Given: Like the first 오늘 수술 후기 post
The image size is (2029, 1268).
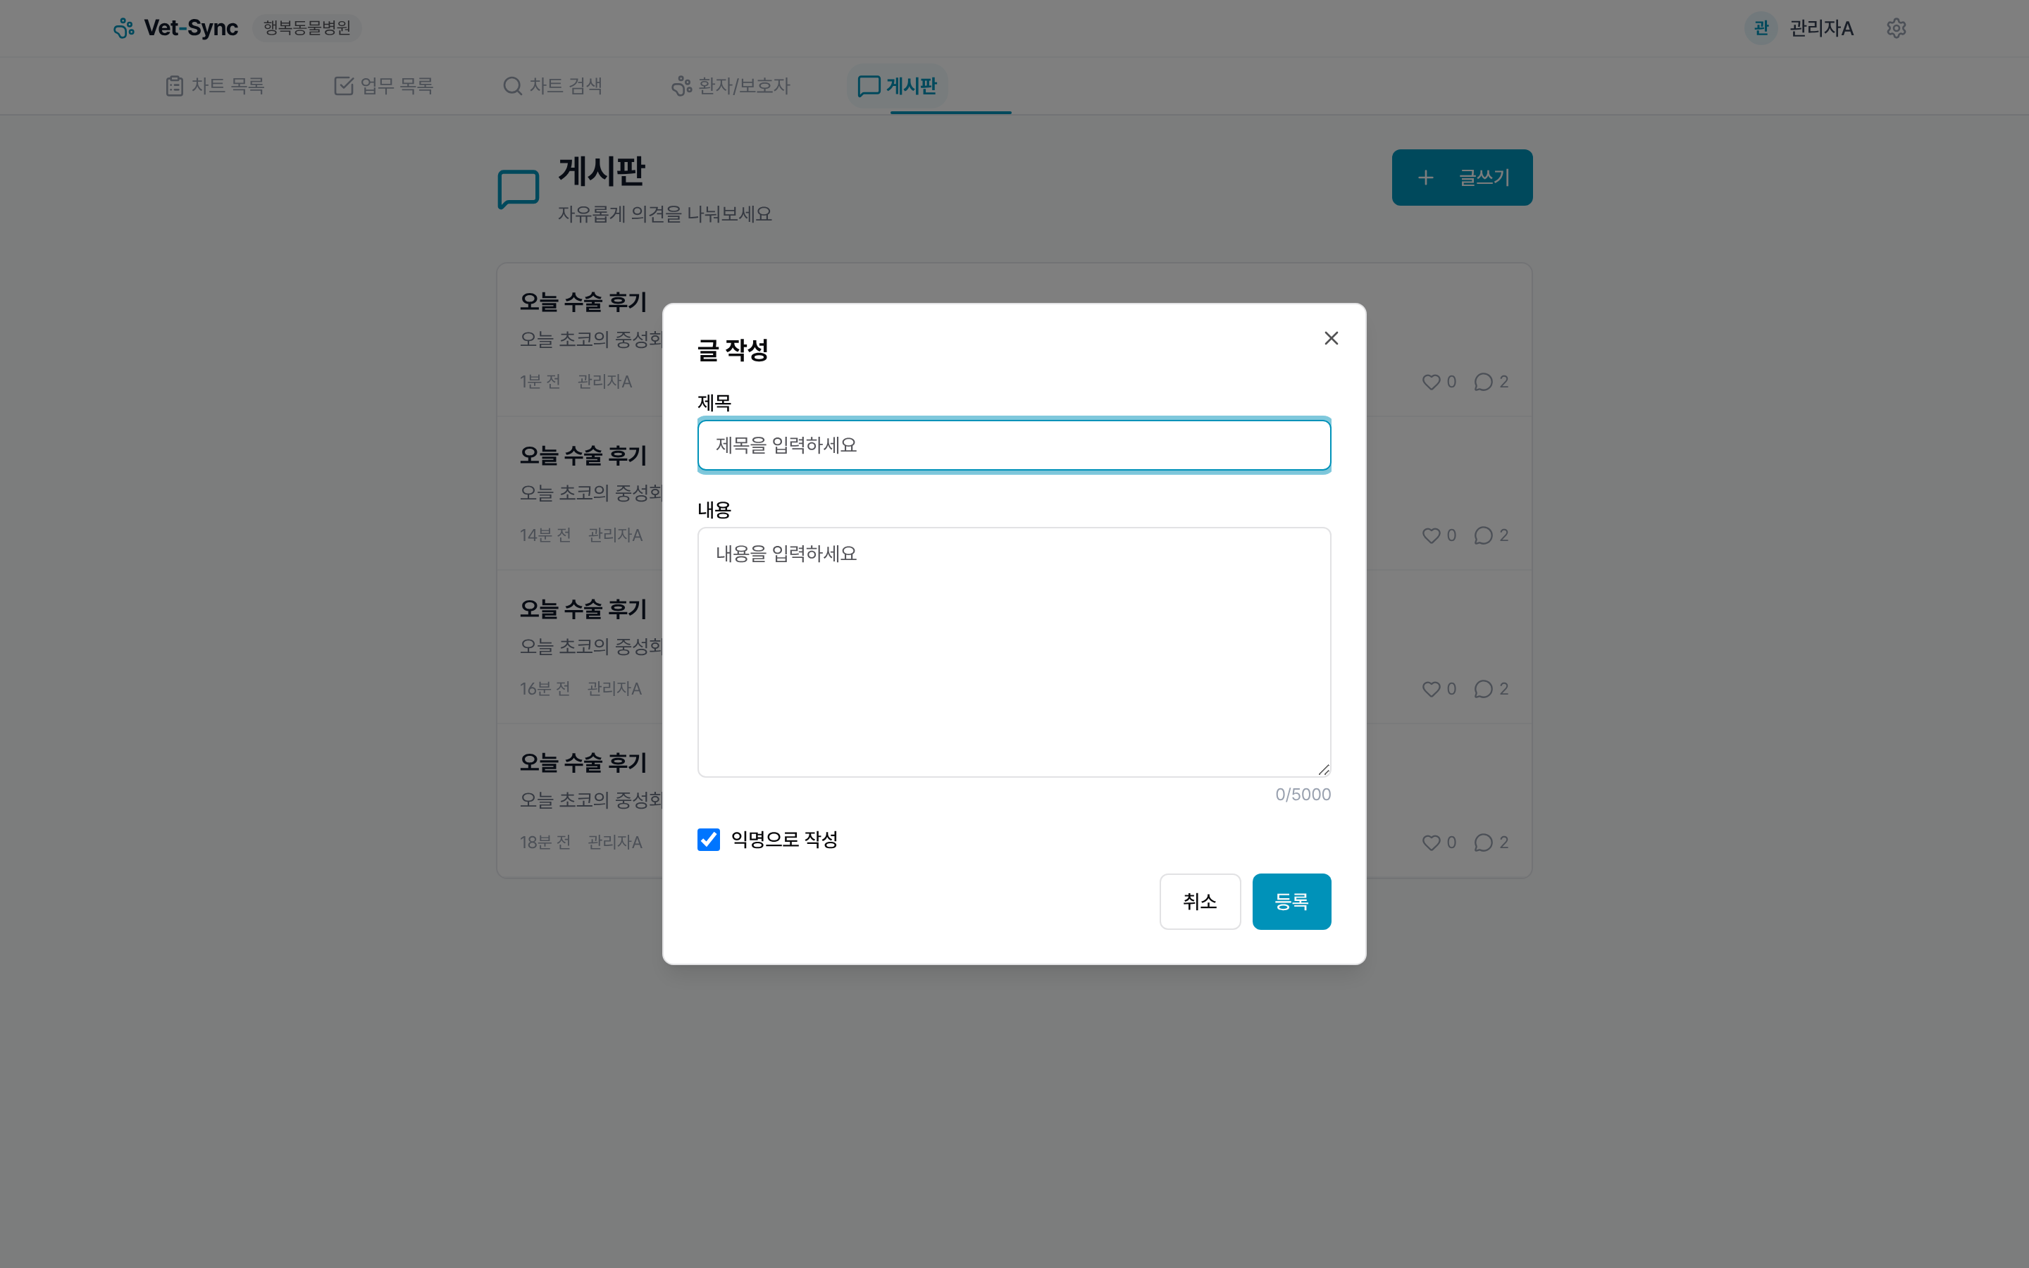Looking at the screenshot, I should (x=1430, y=382).
